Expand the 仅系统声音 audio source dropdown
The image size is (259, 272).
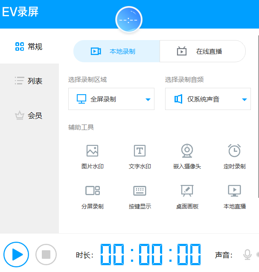coord(208,99)
